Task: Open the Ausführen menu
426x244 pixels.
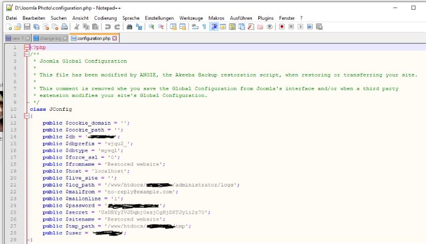Action: pyautogui.click(x=241, y=18)
